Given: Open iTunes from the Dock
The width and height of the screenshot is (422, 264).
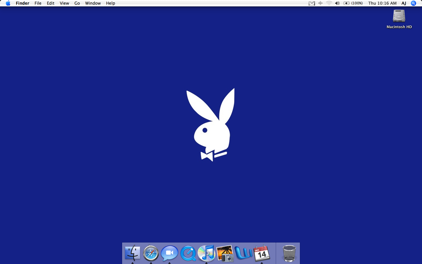Looking at the screenshot, I should click(206, 253).
